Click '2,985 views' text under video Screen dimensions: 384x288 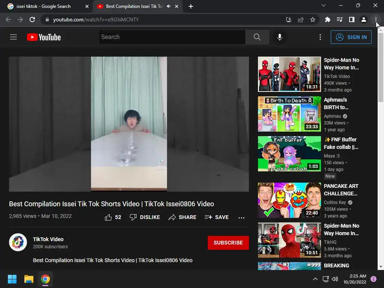(x=22, y=216)
